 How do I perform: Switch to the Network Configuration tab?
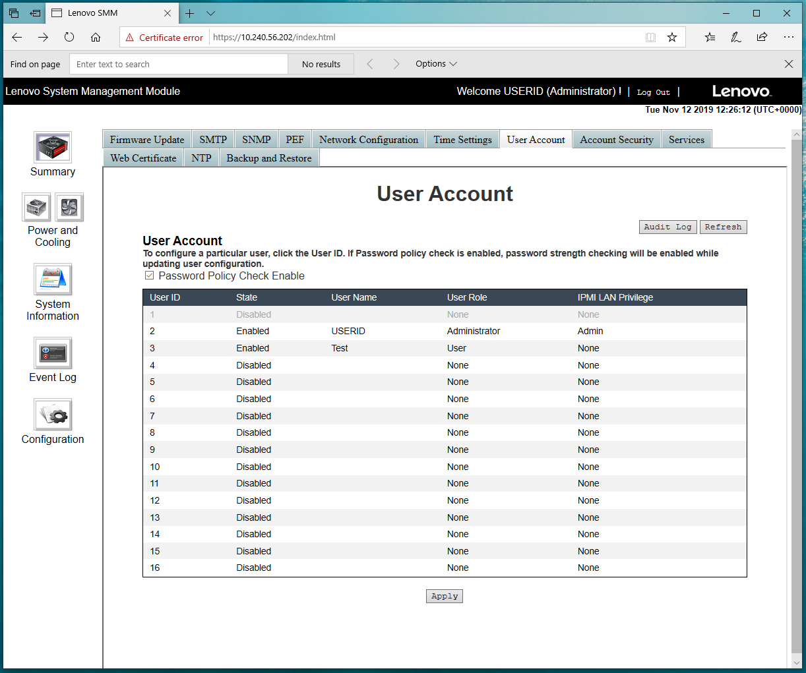(369, 140)
